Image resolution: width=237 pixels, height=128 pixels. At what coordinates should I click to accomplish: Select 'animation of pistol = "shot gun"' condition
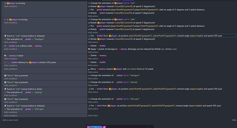click(x=24, y=109)
